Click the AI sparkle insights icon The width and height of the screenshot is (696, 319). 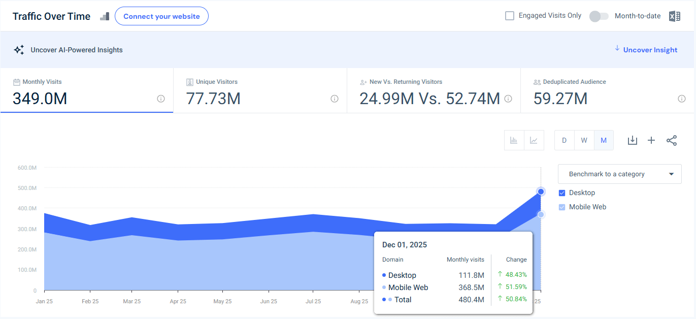19,49
